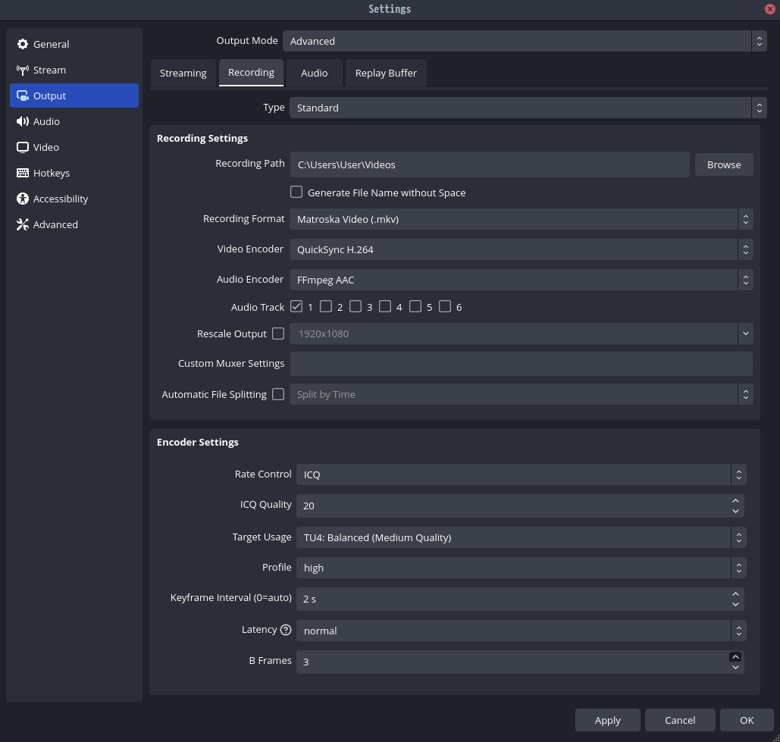Select the Hotkeys keyboard icon
The image size is (780, 742).
23,174
